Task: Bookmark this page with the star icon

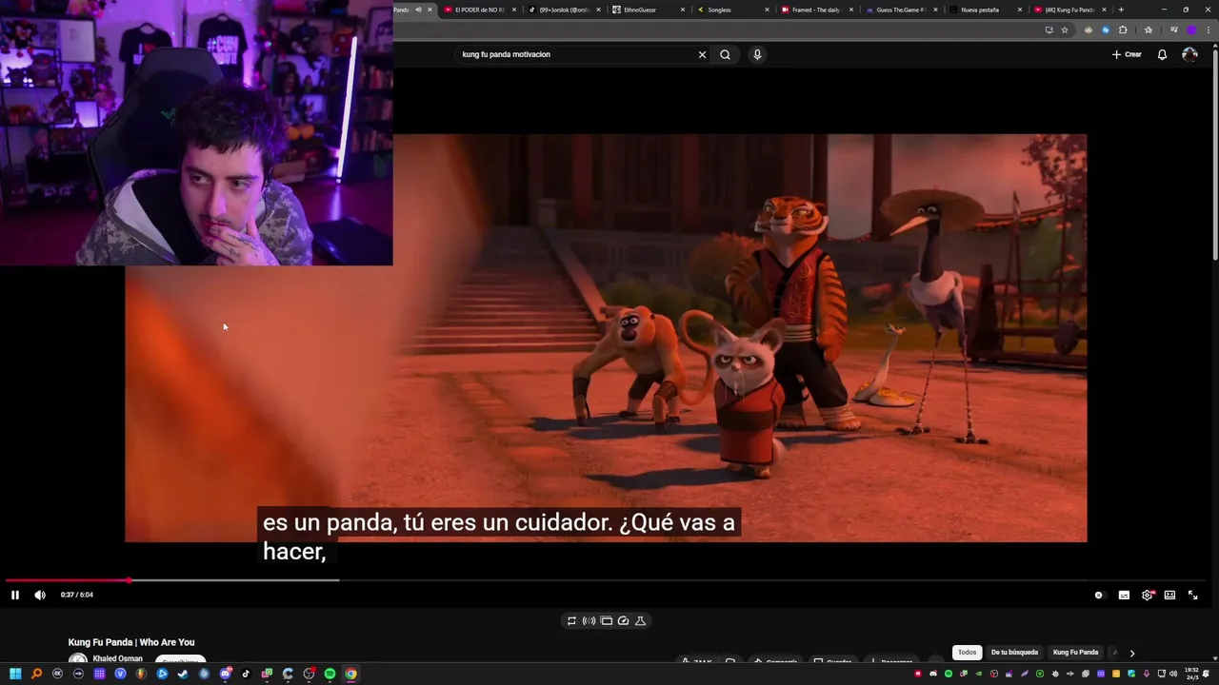Action: (x=1065, y=29)
